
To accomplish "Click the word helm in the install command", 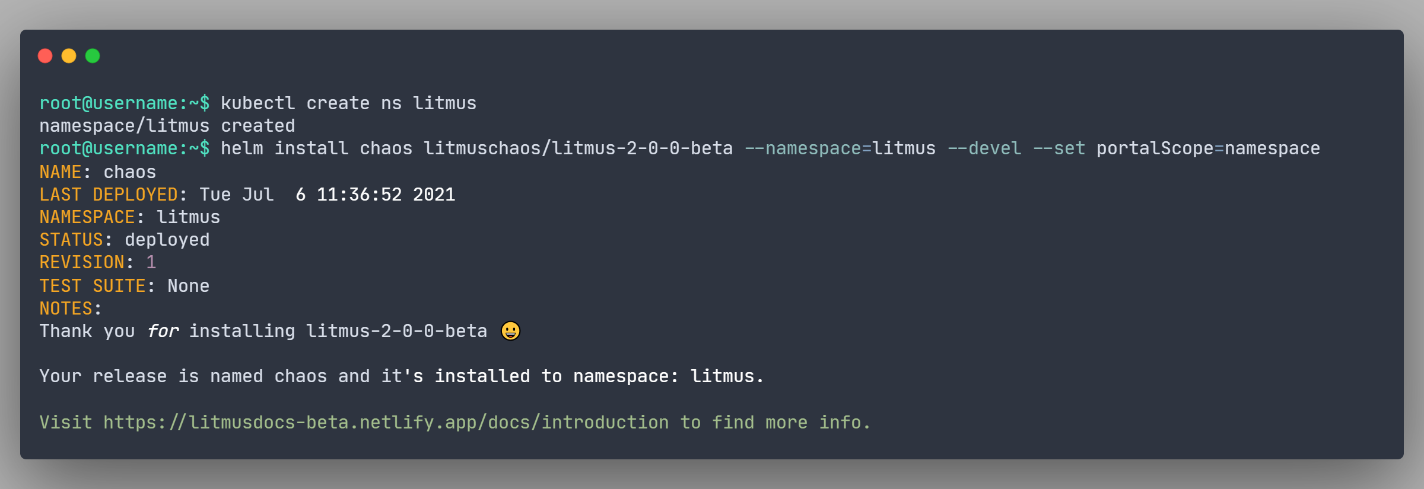I will pos(241,148).
